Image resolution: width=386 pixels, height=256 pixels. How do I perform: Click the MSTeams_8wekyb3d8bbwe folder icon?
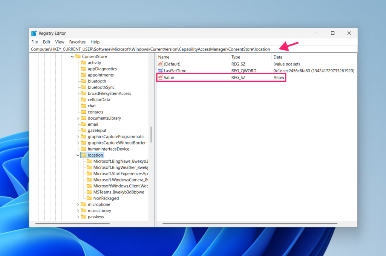coord(89,192)
